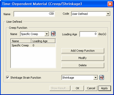Open the shrinkage function editor icon
The image size is (114, 95).
coord(102,77)
